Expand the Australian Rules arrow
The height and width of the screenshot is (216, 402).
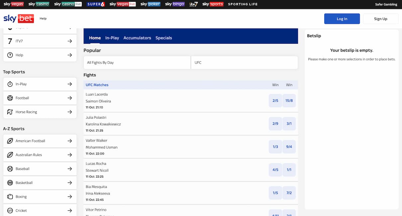pos(70,155)
